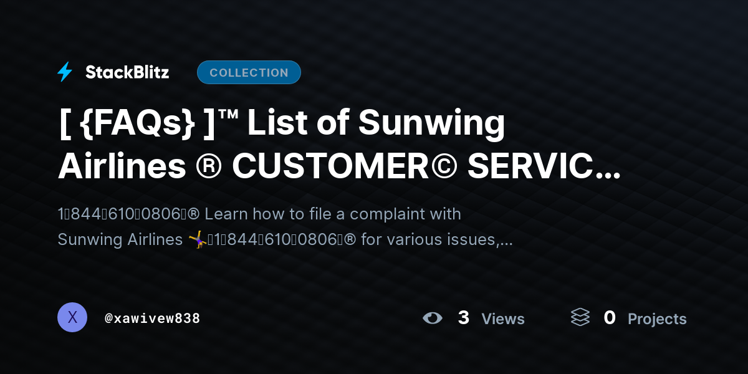748x374 pixels.
Task: Click the Views label
Action: point(503,319)
